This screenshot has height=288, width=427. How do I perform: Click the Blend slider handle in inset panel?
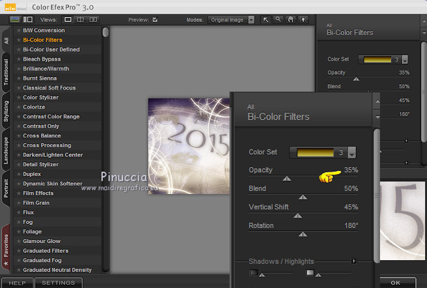[303, 197]
